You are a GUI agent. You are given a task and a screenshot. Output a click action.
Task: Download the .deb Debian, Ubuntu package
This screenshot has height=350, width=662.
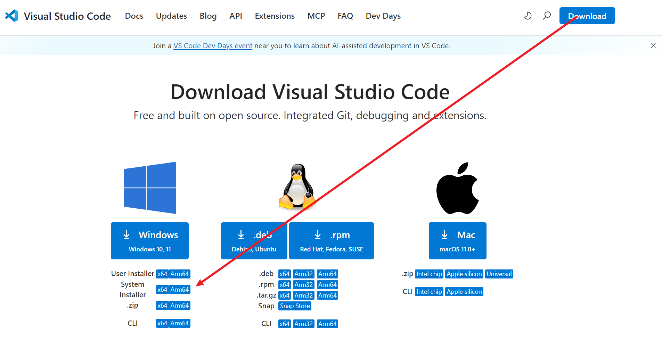[x=254, y=241]
